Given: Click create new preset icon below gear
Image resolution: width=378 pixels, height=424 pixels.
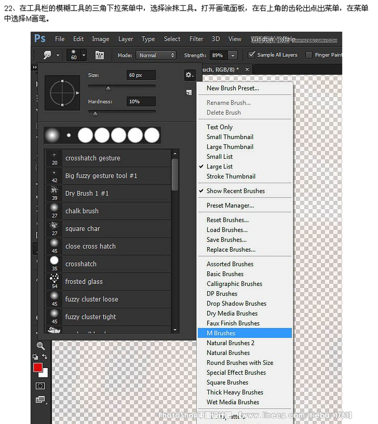Looking at the screenshot, I should [189, 93].
